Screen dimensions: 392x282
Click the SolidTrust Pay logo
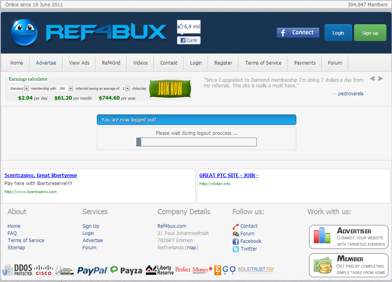pyautogui.click(x=256, y=270)
